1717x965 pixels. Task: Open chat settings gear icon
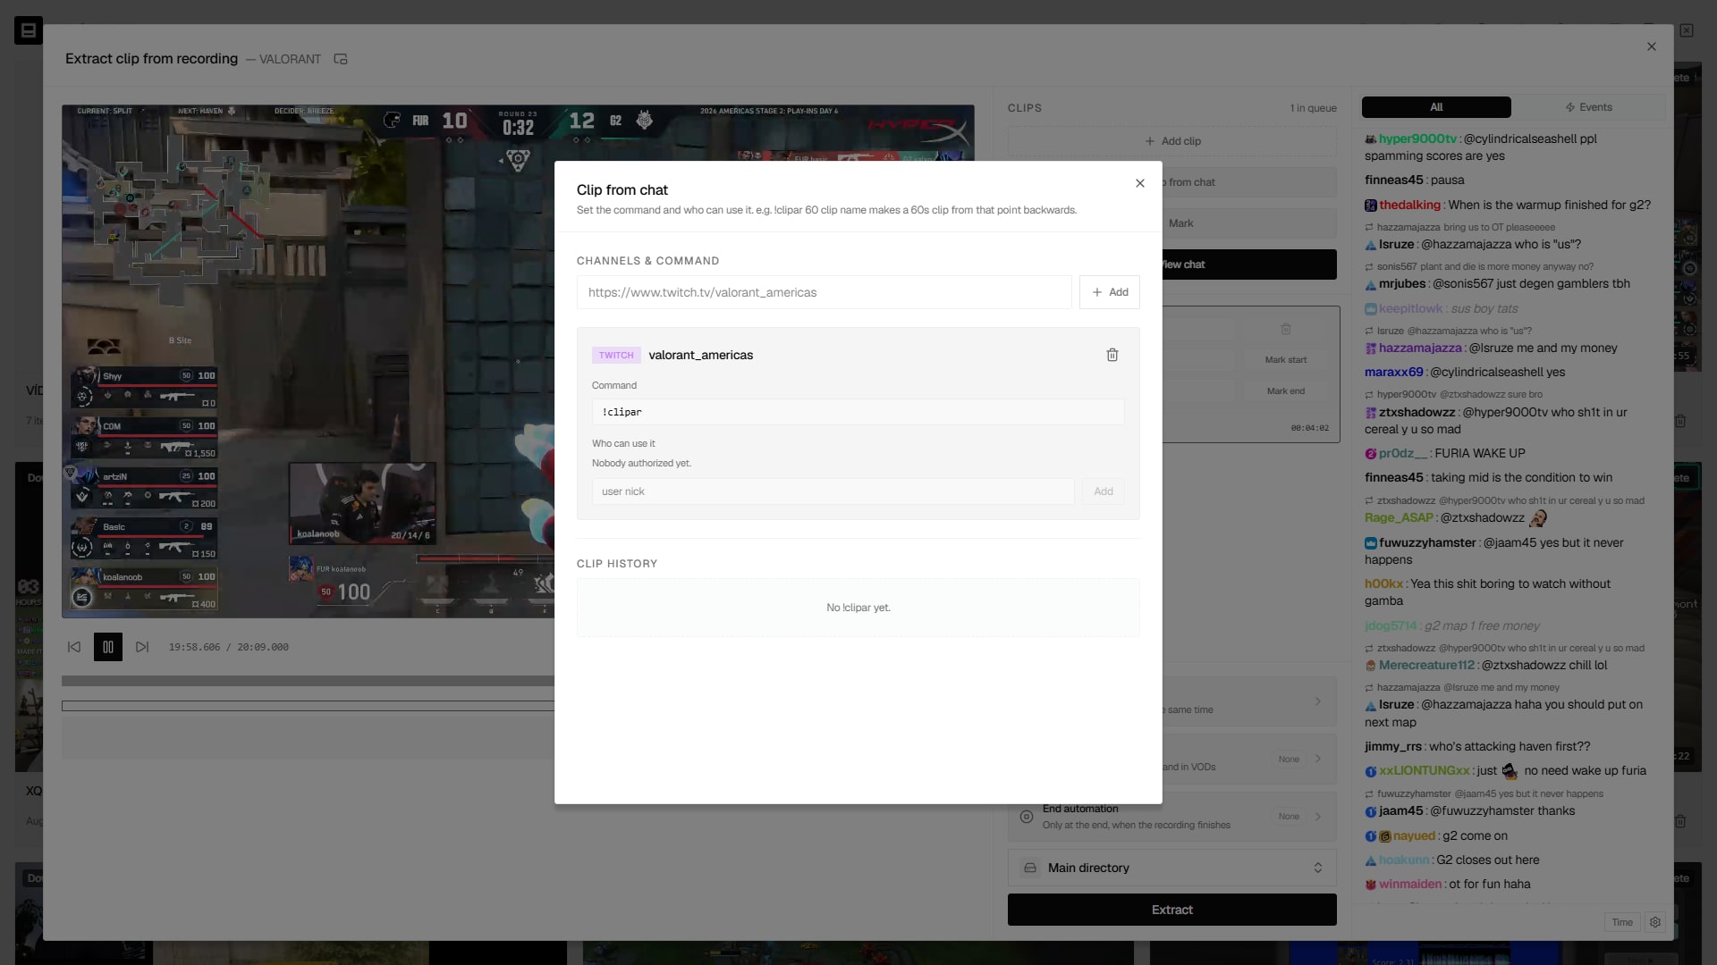[x=1655, y=922]
